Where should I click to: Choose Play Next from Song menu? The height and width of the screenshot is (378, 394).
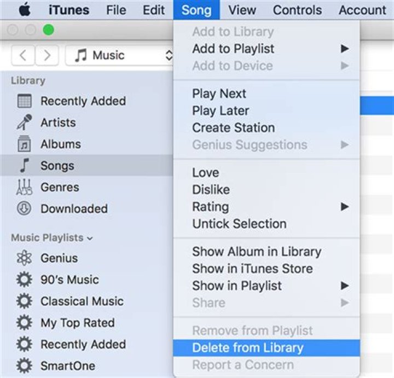pos(266,94)
